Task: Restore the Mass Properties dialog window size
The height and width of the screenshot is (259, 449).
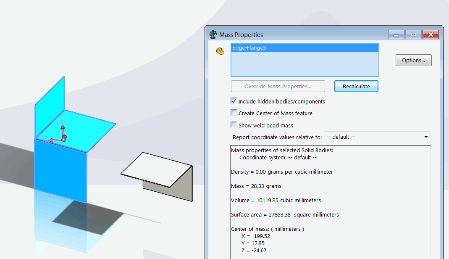Action: point(413,35)
